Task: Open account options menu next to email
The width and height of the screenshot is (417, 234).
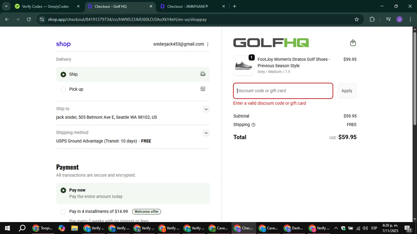Action: click(x=208, y=44)
